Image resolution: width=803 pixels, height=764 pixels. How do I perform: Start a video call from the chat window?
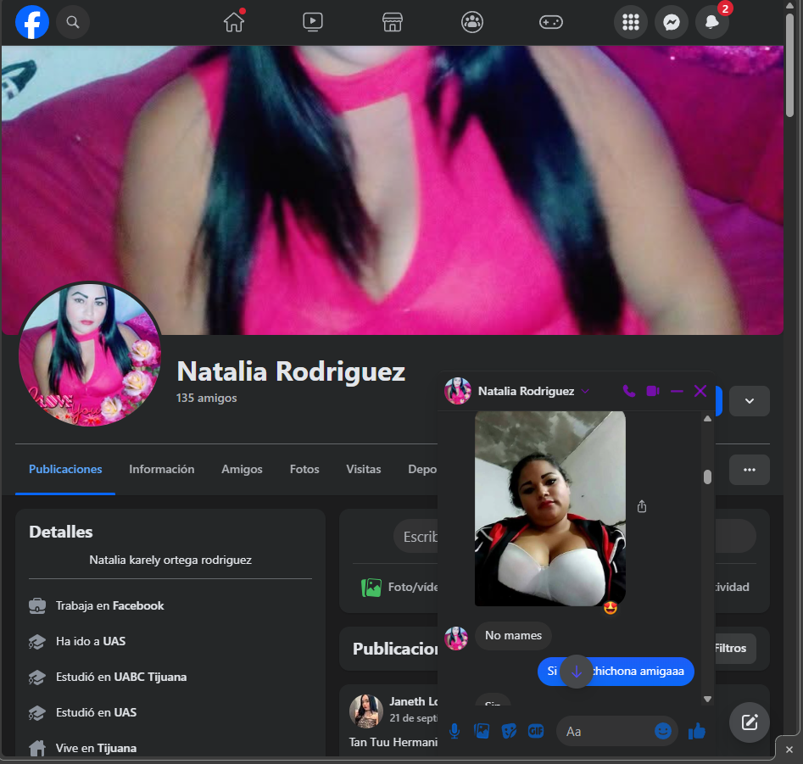pyautogui.click(x=653, y=391)
